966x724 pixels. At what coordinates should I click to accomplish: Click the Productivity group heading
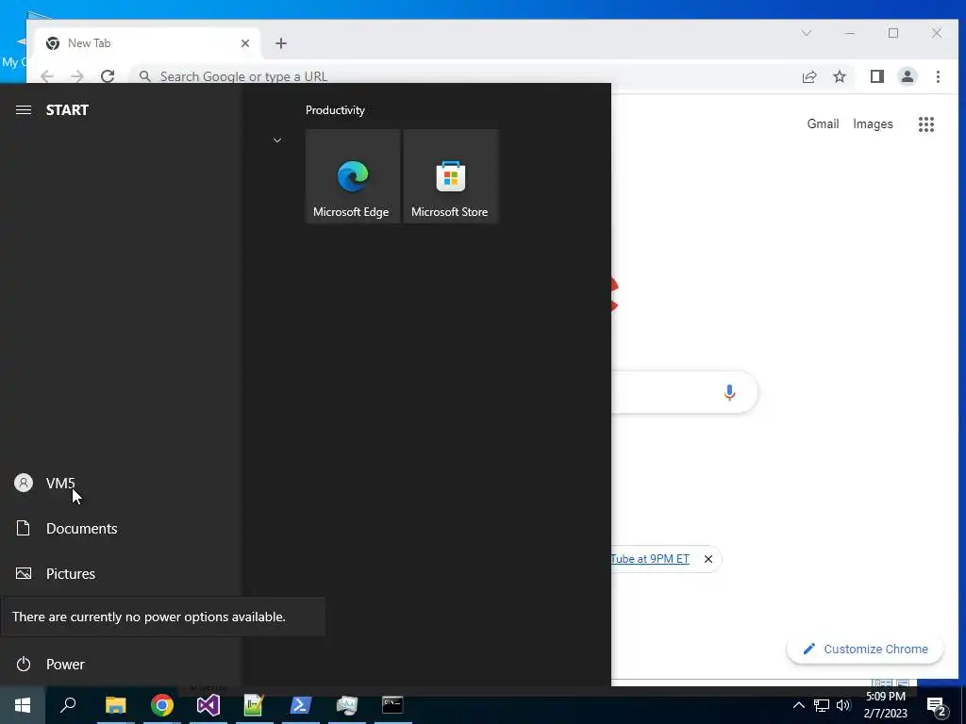(x=335, y=110)
